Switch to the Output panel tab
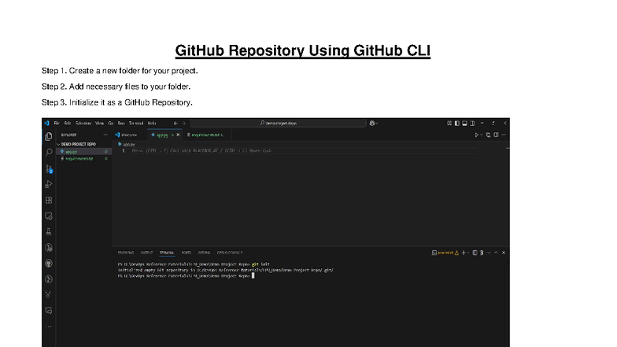The width and height of the screenshot is (617, 347). pyautogui.click(x=146, y=253)
